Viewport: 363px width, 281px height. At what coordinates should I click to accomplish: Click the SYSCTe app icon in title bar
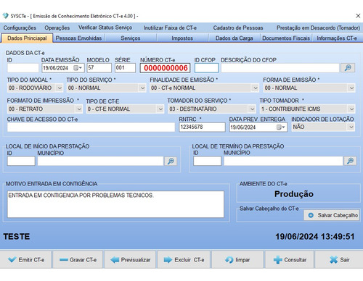[5, 16]
